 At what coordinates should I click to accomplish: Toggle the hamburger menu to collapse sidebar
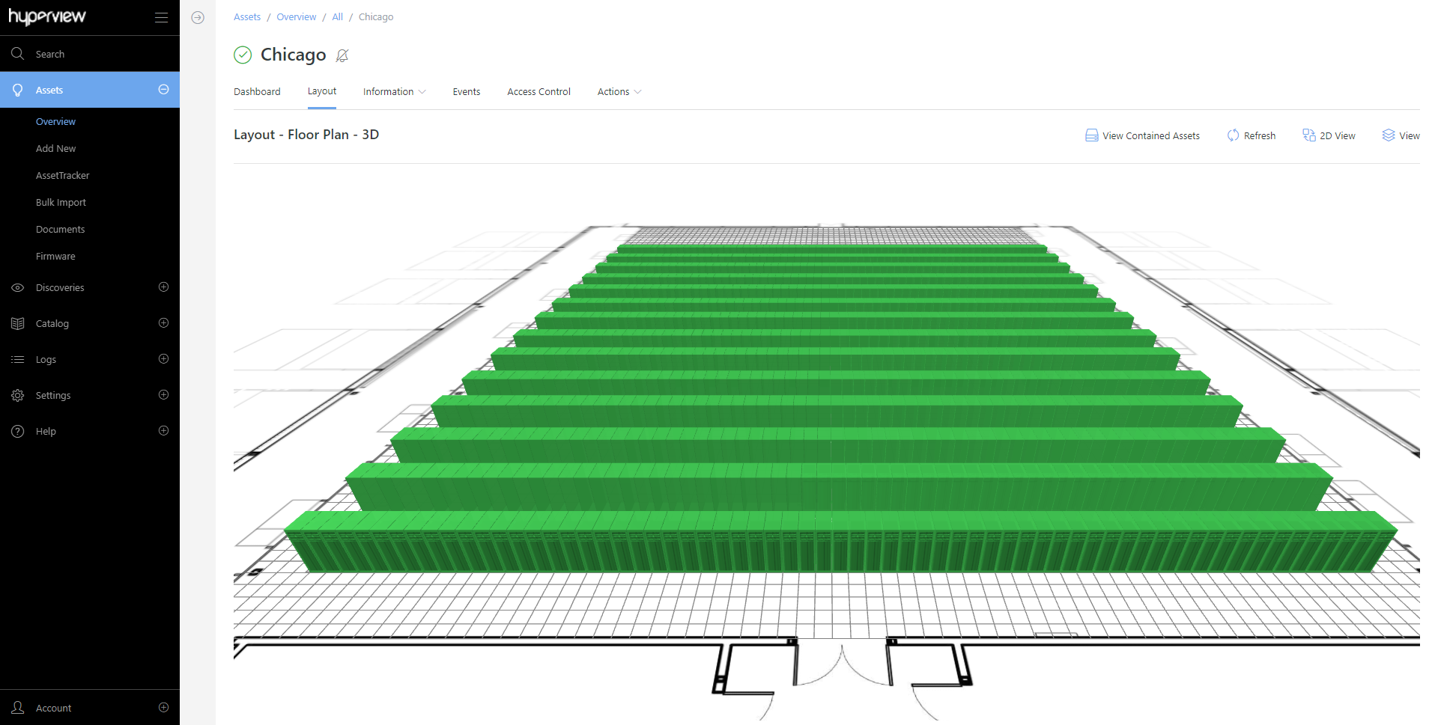tap(161, 17)
